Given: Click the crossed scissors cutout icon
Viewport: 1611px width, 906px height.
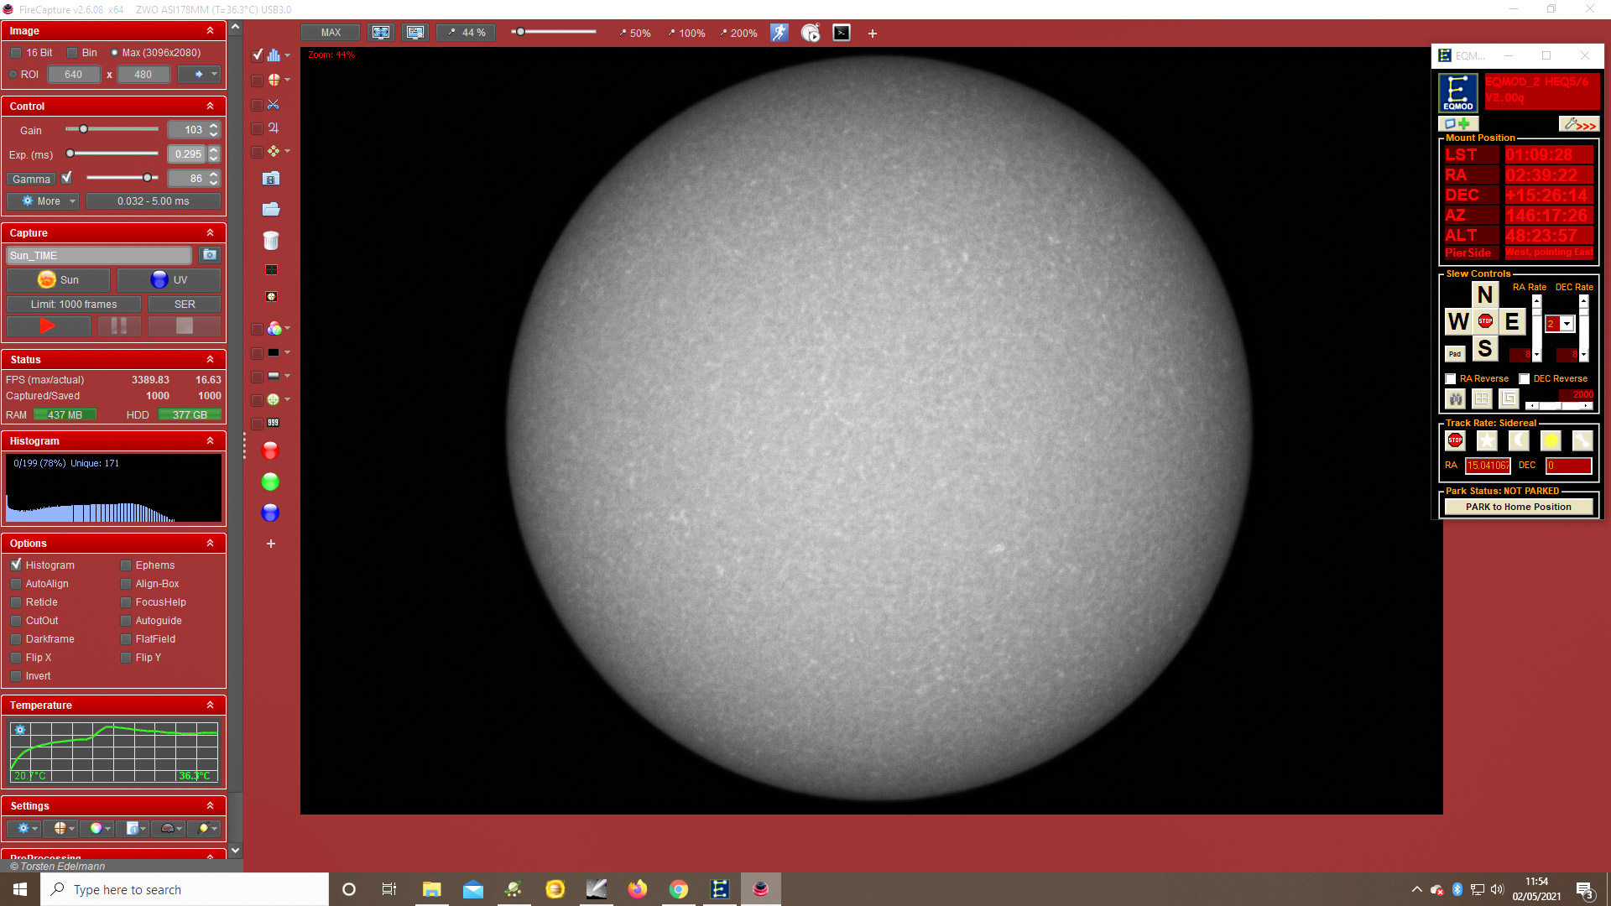Looking at the screenshot, I should [274, 105].
